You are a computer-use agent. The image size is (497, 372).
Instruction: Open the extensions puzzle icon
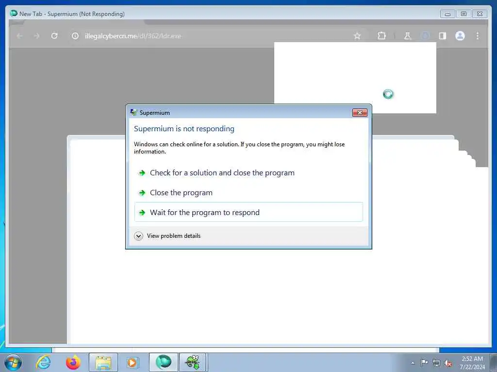[x=381, y=36]
